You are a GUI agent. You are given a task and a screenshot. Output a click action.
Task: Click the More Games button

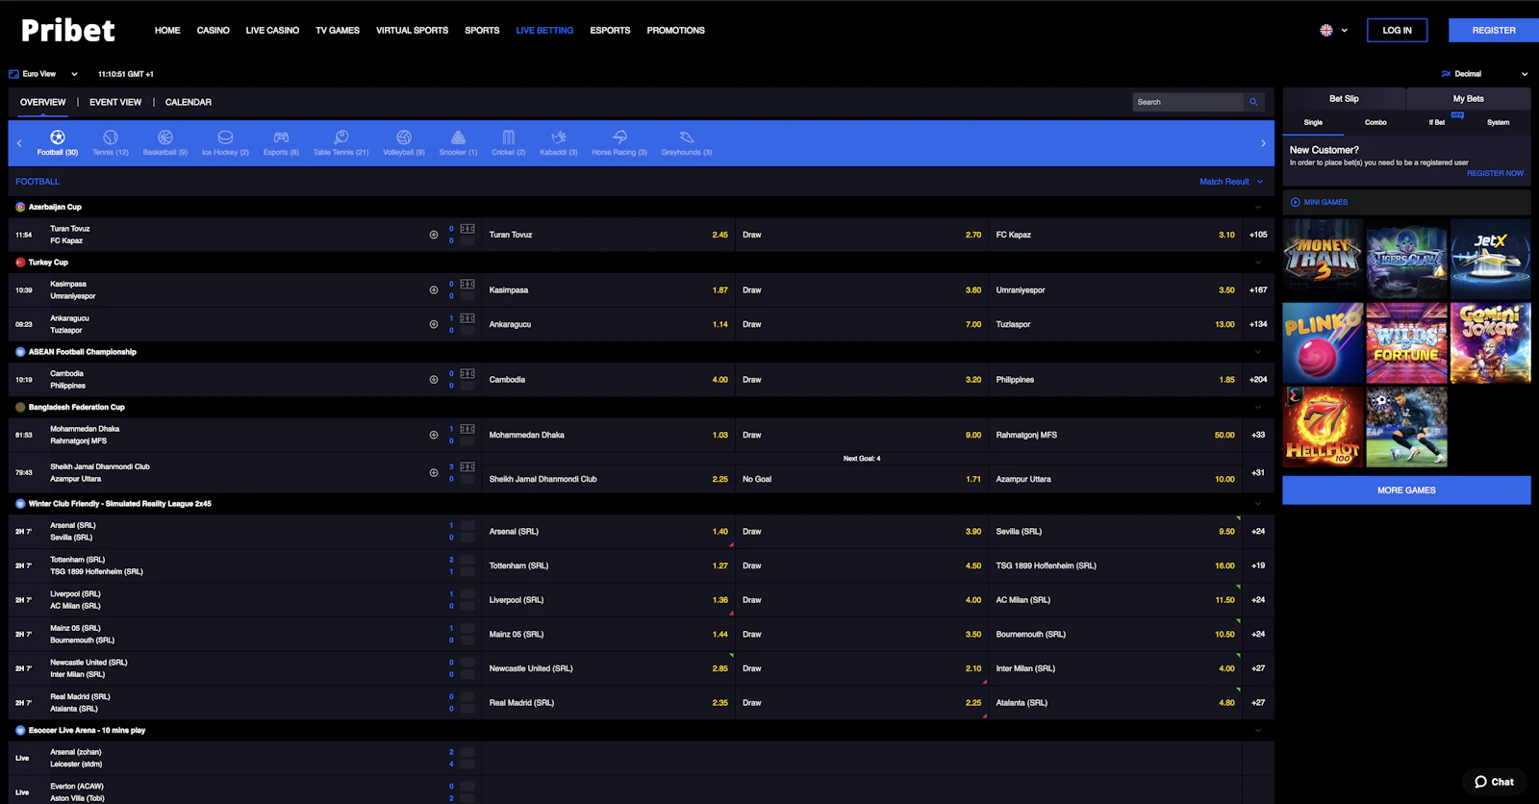click(x=1405, y=490)
